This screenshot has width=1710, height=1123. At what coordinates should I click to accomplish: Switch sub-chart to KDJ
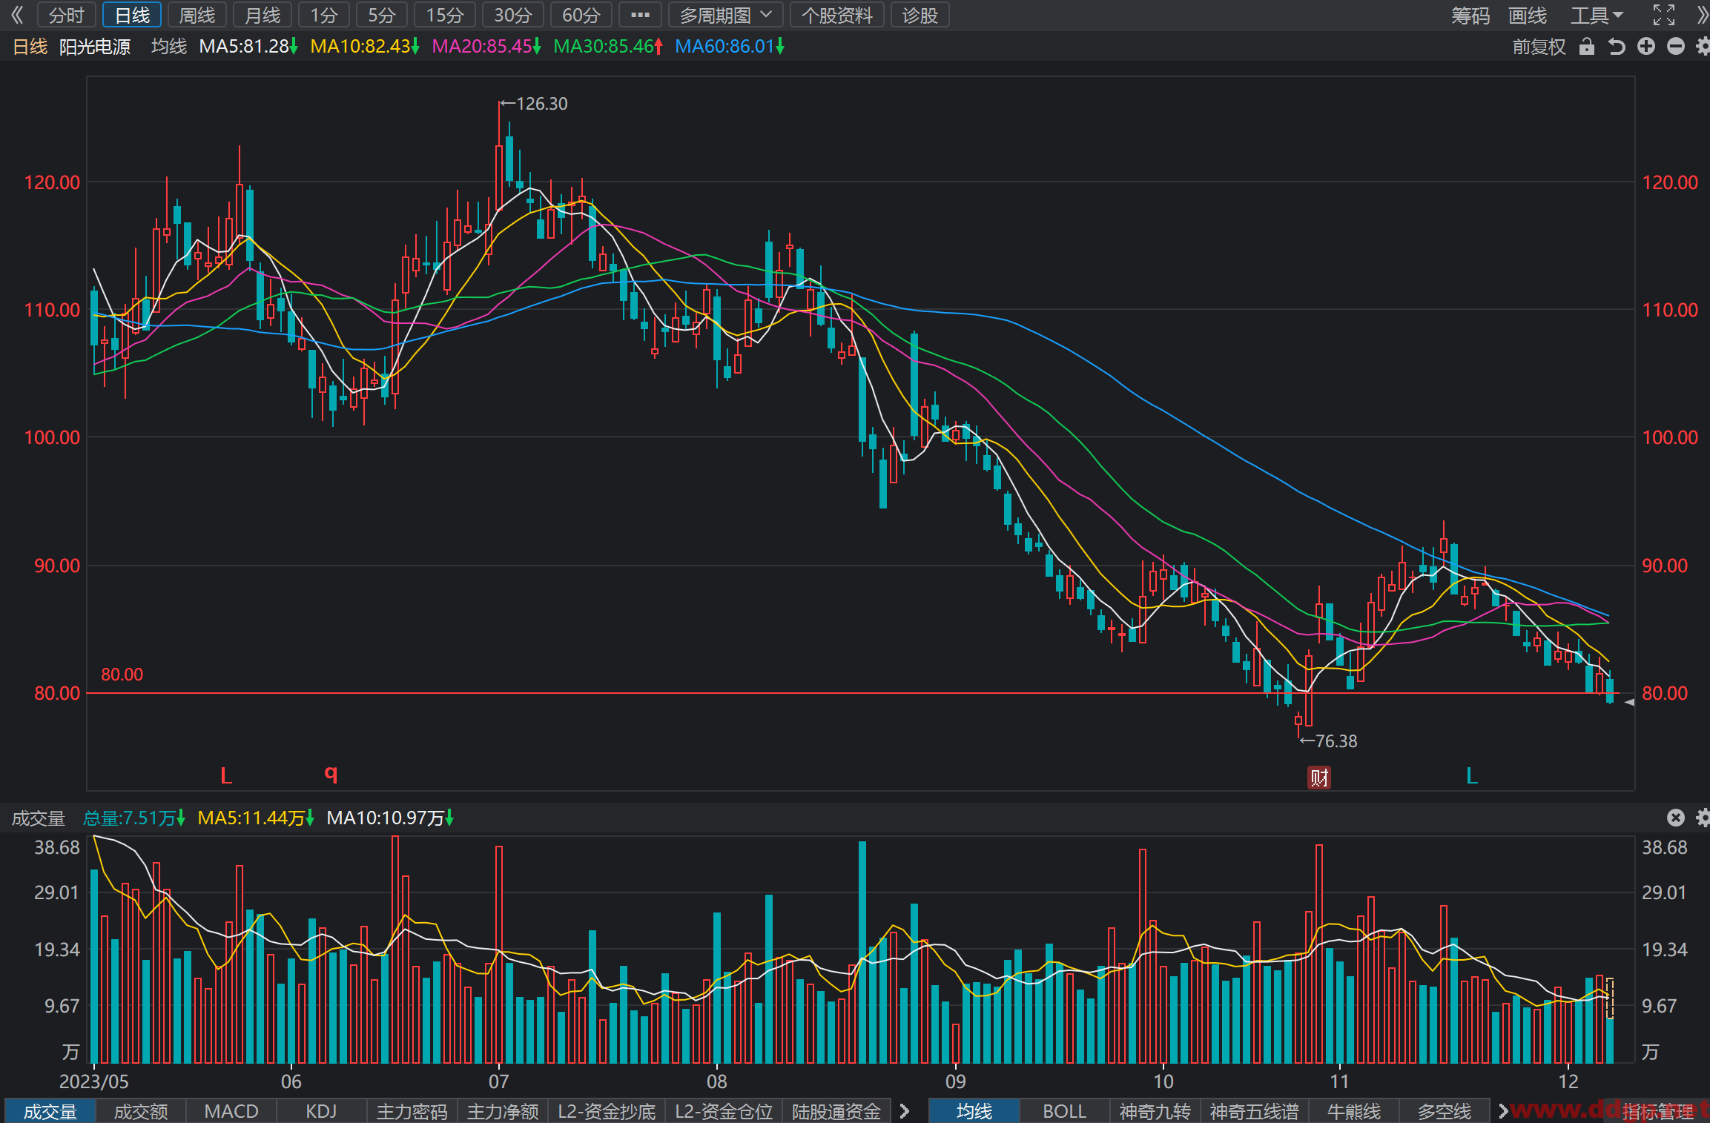click(321, 1111)
